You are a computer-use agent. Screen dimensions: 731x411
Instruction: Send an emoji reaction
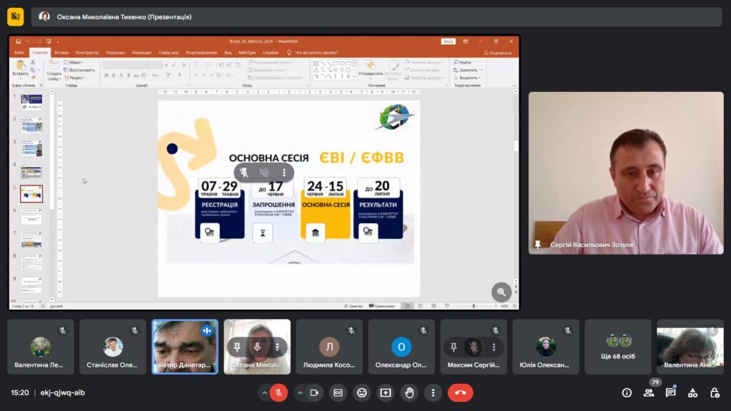tap(362, 392)
